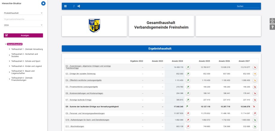275x131 pixels.
Task: Open the help question mark icon
Action: pos(272,27)
